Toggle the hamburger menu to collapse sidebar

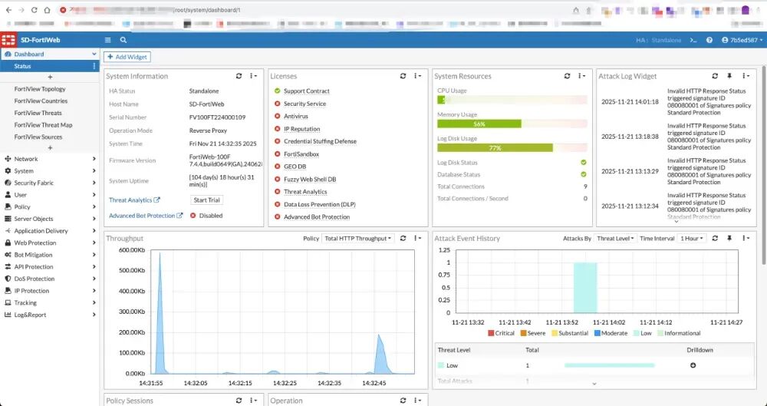tap(108, 40)
